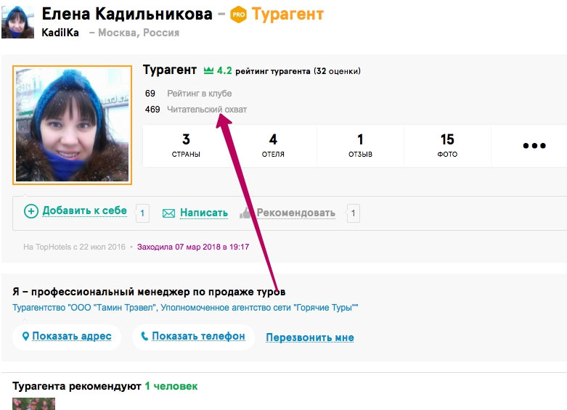Screen dimensions: 567x410
Task: Click the orange PRO hexagon badge
Action: [x=238, y=15]
